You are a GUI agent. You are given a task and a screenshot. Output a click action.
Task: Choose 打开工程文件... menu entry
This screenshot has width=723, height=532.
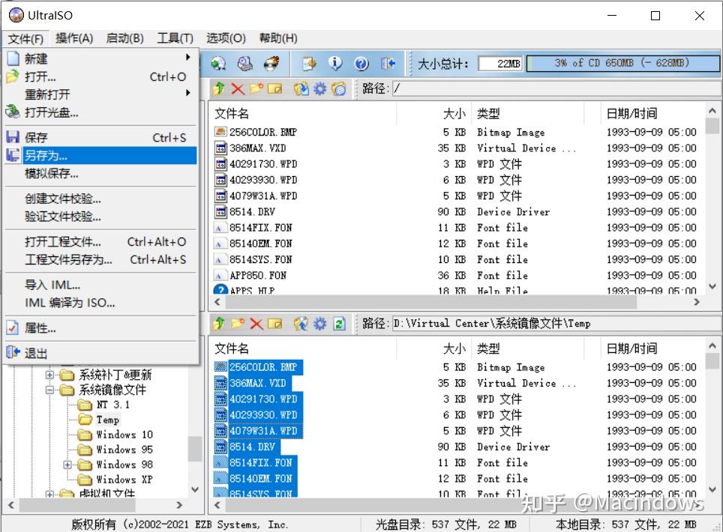(101, 242)
